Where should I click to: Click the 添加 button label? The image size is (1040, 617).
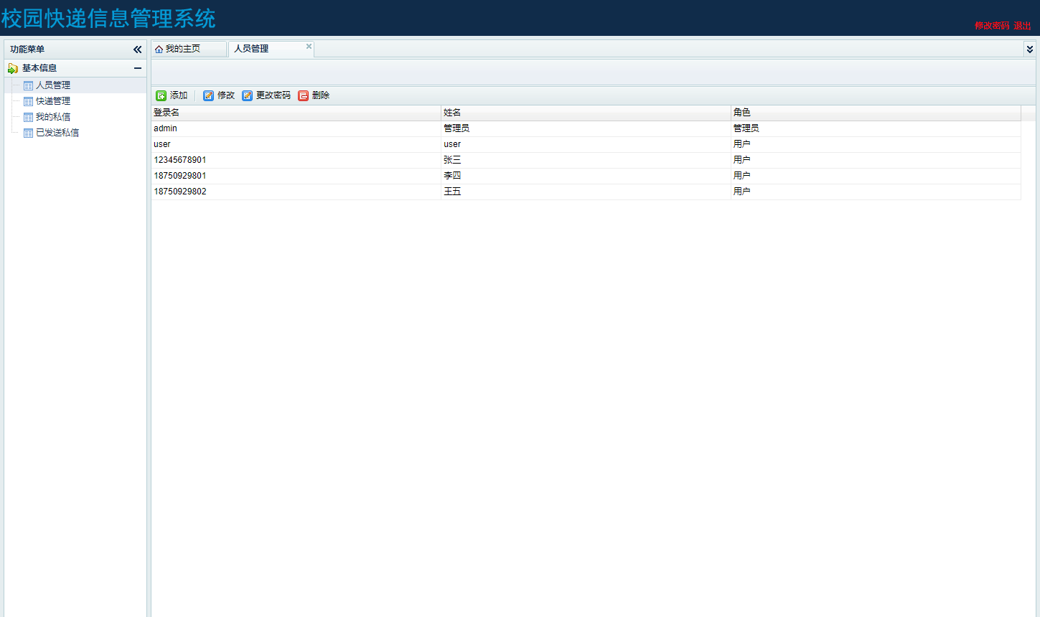[x=179, y=95]
